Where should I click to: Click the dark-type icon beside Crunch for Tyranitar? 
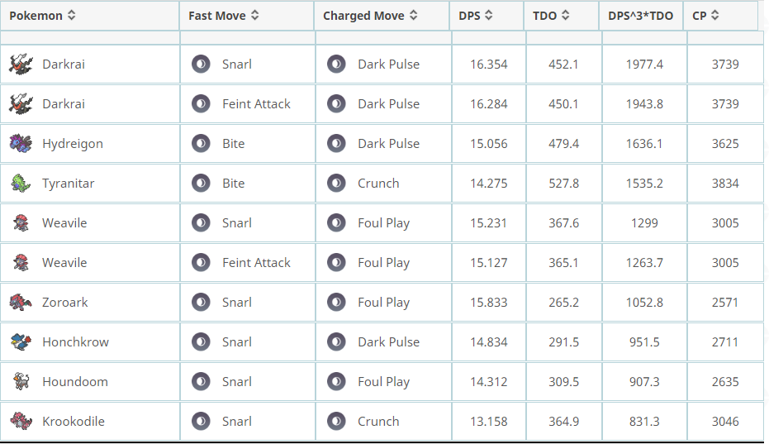coord(336,184)
